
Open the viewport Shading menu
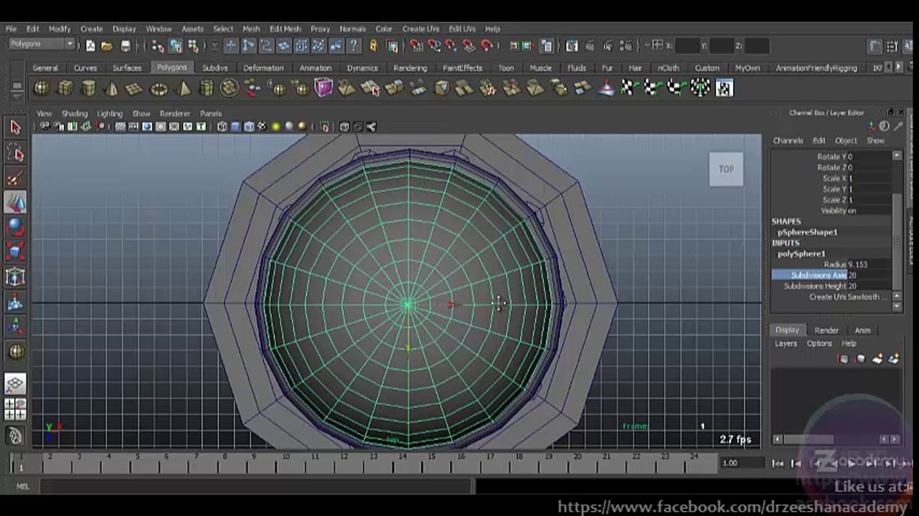pyautogui.click(x=74, y=113)
